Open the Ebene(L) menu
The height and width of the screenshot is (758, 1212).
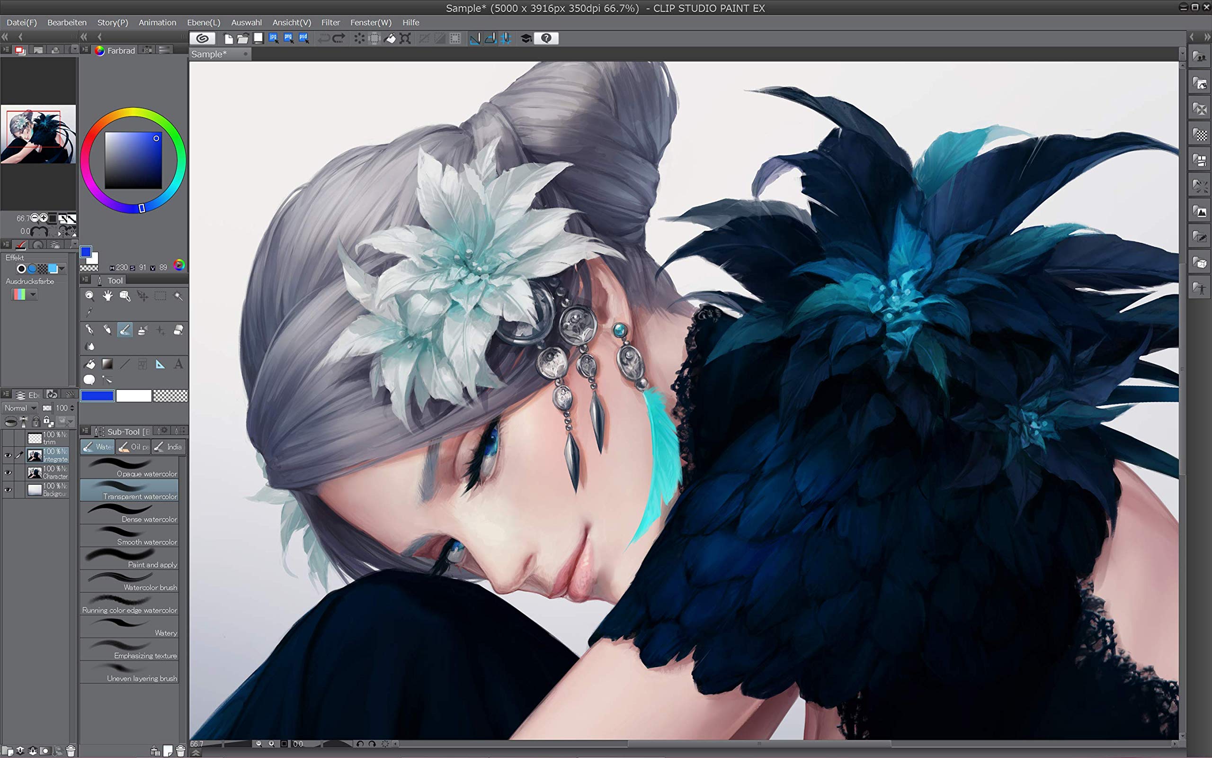[203, 23]
